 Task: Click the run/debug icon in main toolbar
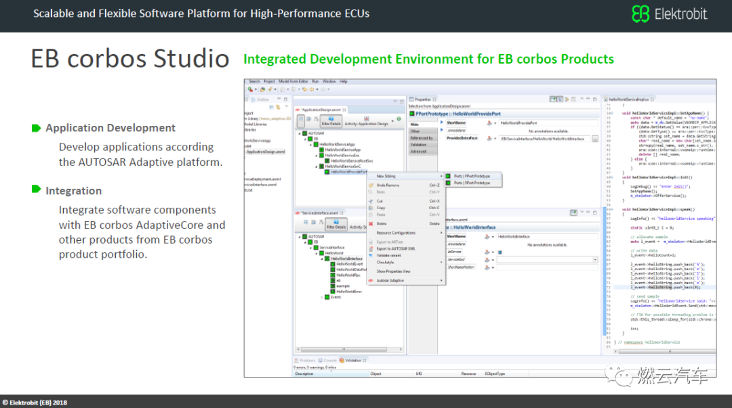pyautogui.click(x=251, y=89)
